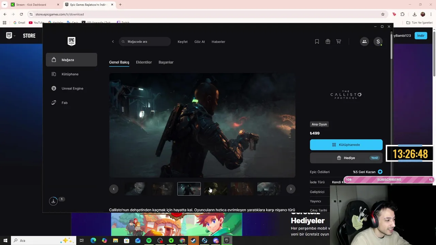The height and width of the screenshot is (245, 436).
Task: Open Keşfet navigation link
Action: tap(183, 42)
